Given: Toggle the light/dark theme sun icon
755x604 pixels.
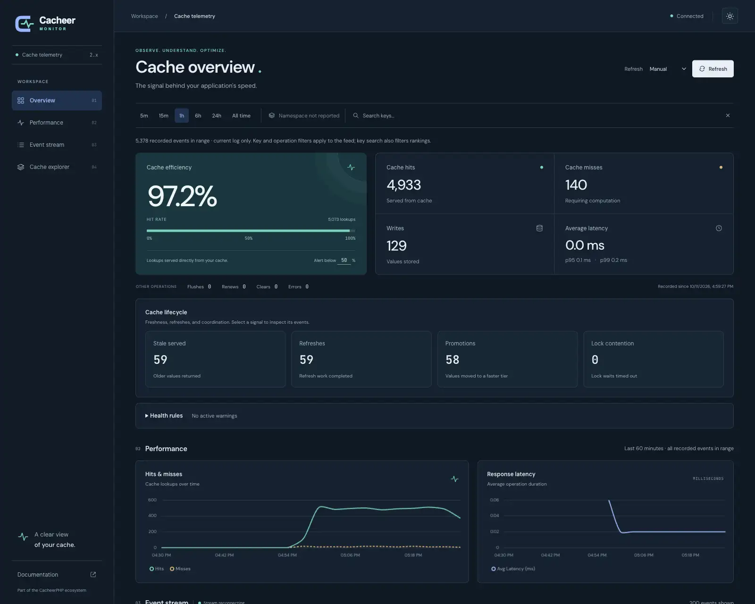Looking at the screenshot, I should pyautogui.click(x=730, y=16).
